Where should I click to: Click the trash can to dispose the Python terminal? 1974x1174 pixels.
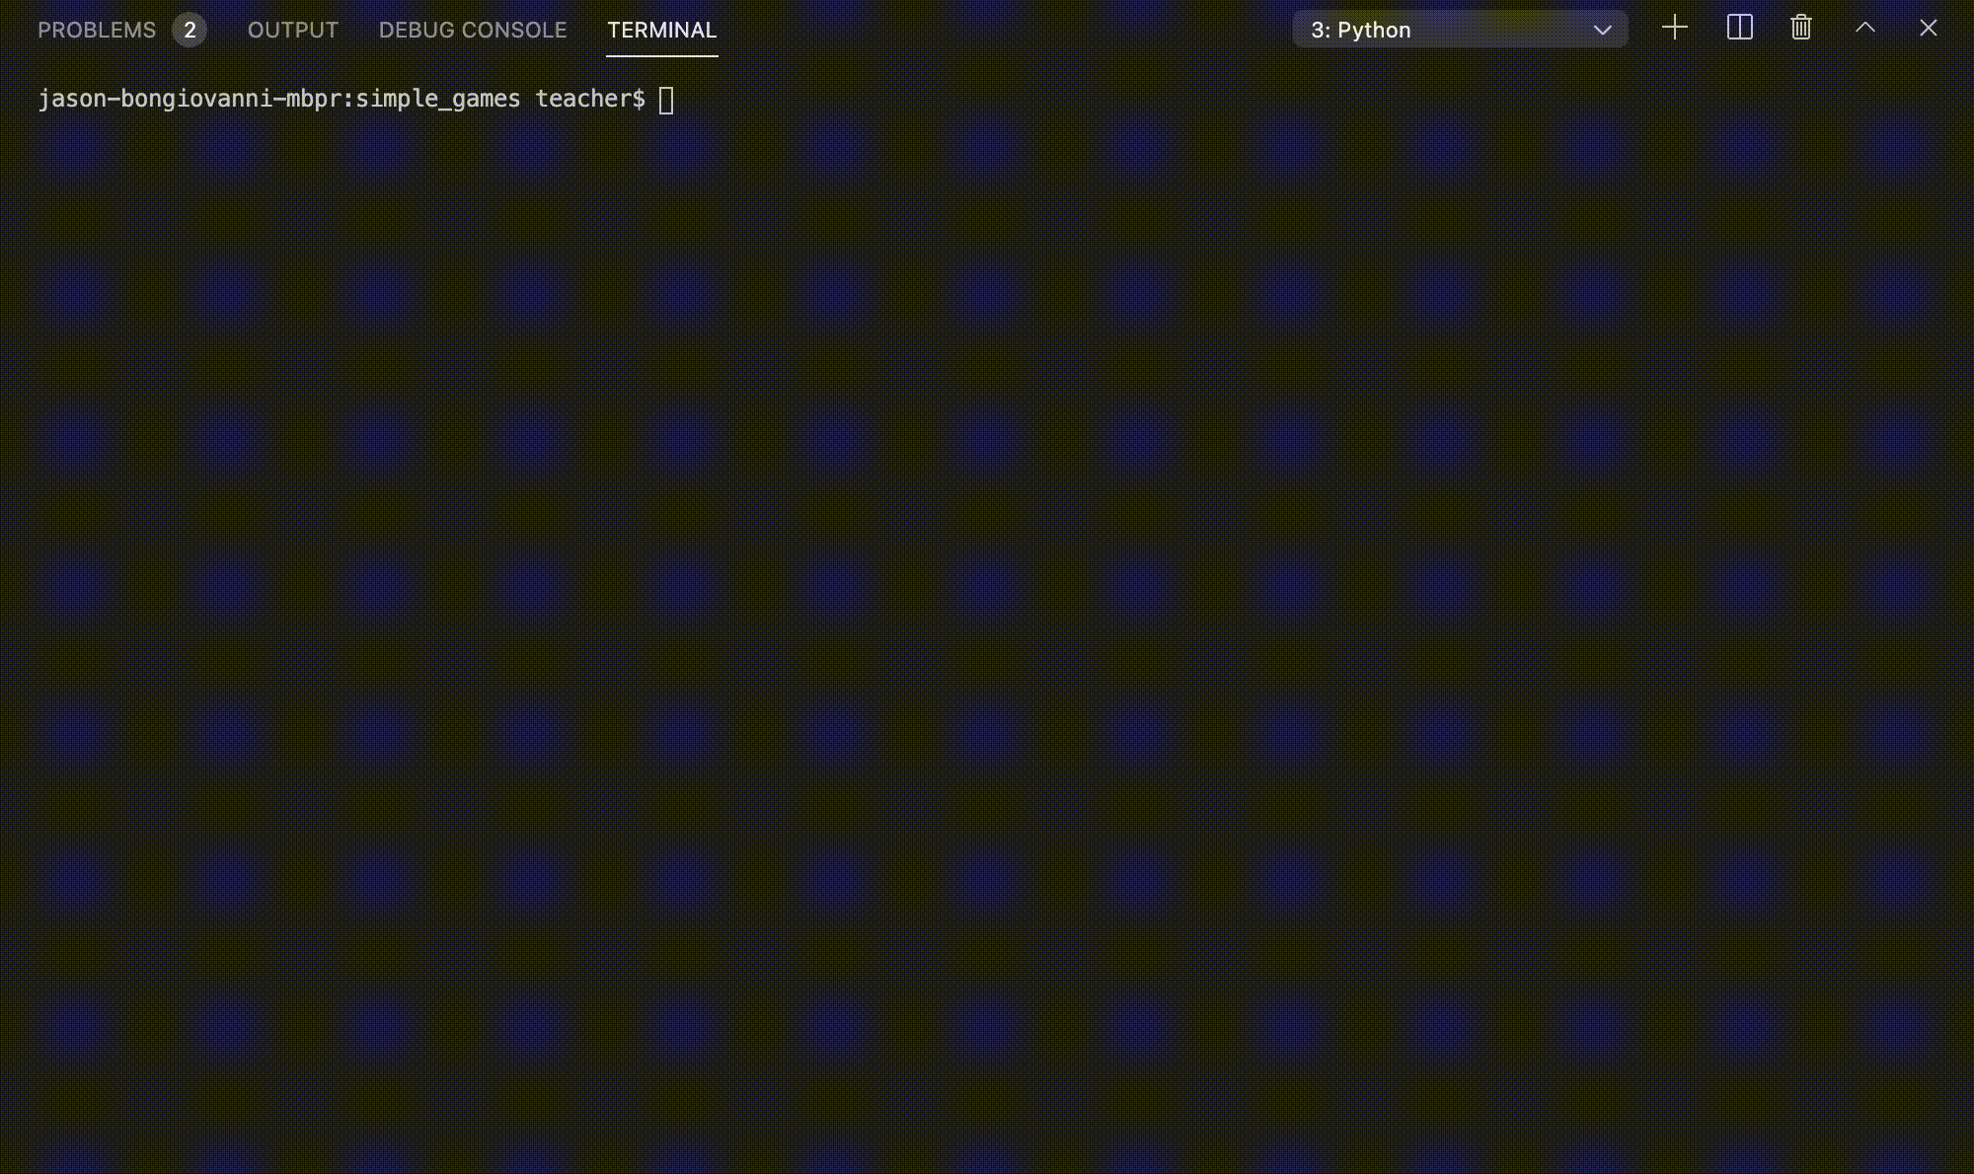tap(1800, 29)
